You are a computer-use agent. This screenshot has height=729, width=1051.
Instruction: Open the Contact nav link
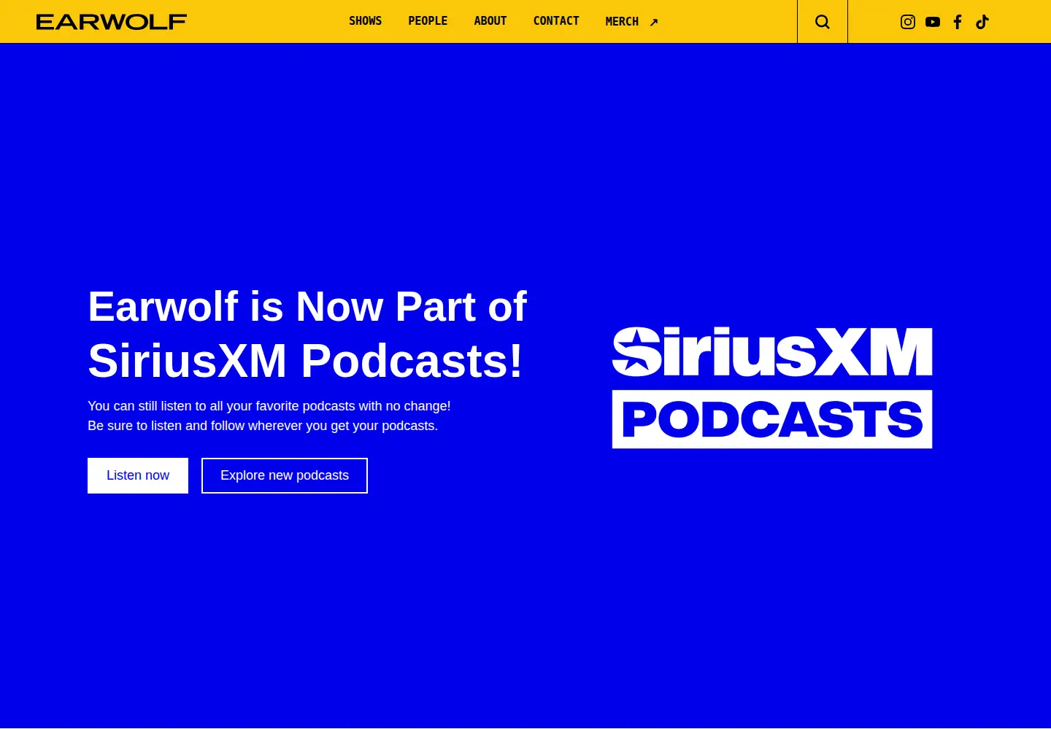click(556, 21)
